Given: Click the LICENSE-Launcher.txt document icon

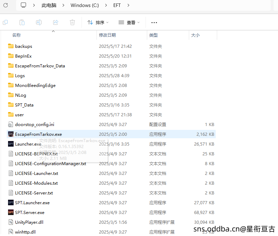Looking at the screenshot, I should coord(11,173).
